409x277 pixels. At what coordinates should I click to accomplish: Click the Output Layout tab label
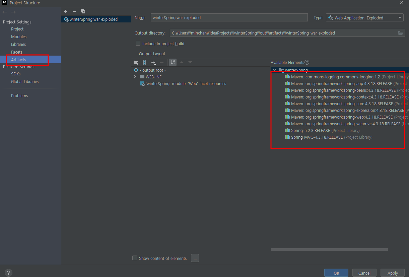click(152, 54)
